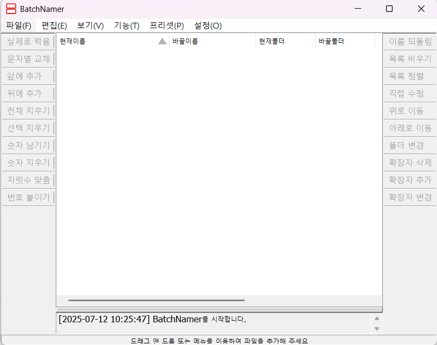437x345 pixels.
Task: Click the 숫자 남기기 button
Action: pos(28,145)
